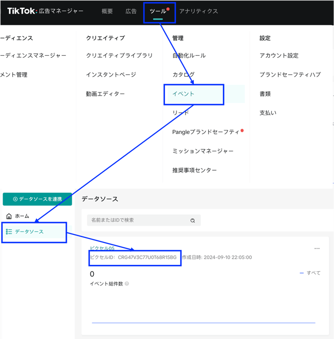Click データソースを連携 button
Viewport: 334px width, 339px height.
click(37, 199)
